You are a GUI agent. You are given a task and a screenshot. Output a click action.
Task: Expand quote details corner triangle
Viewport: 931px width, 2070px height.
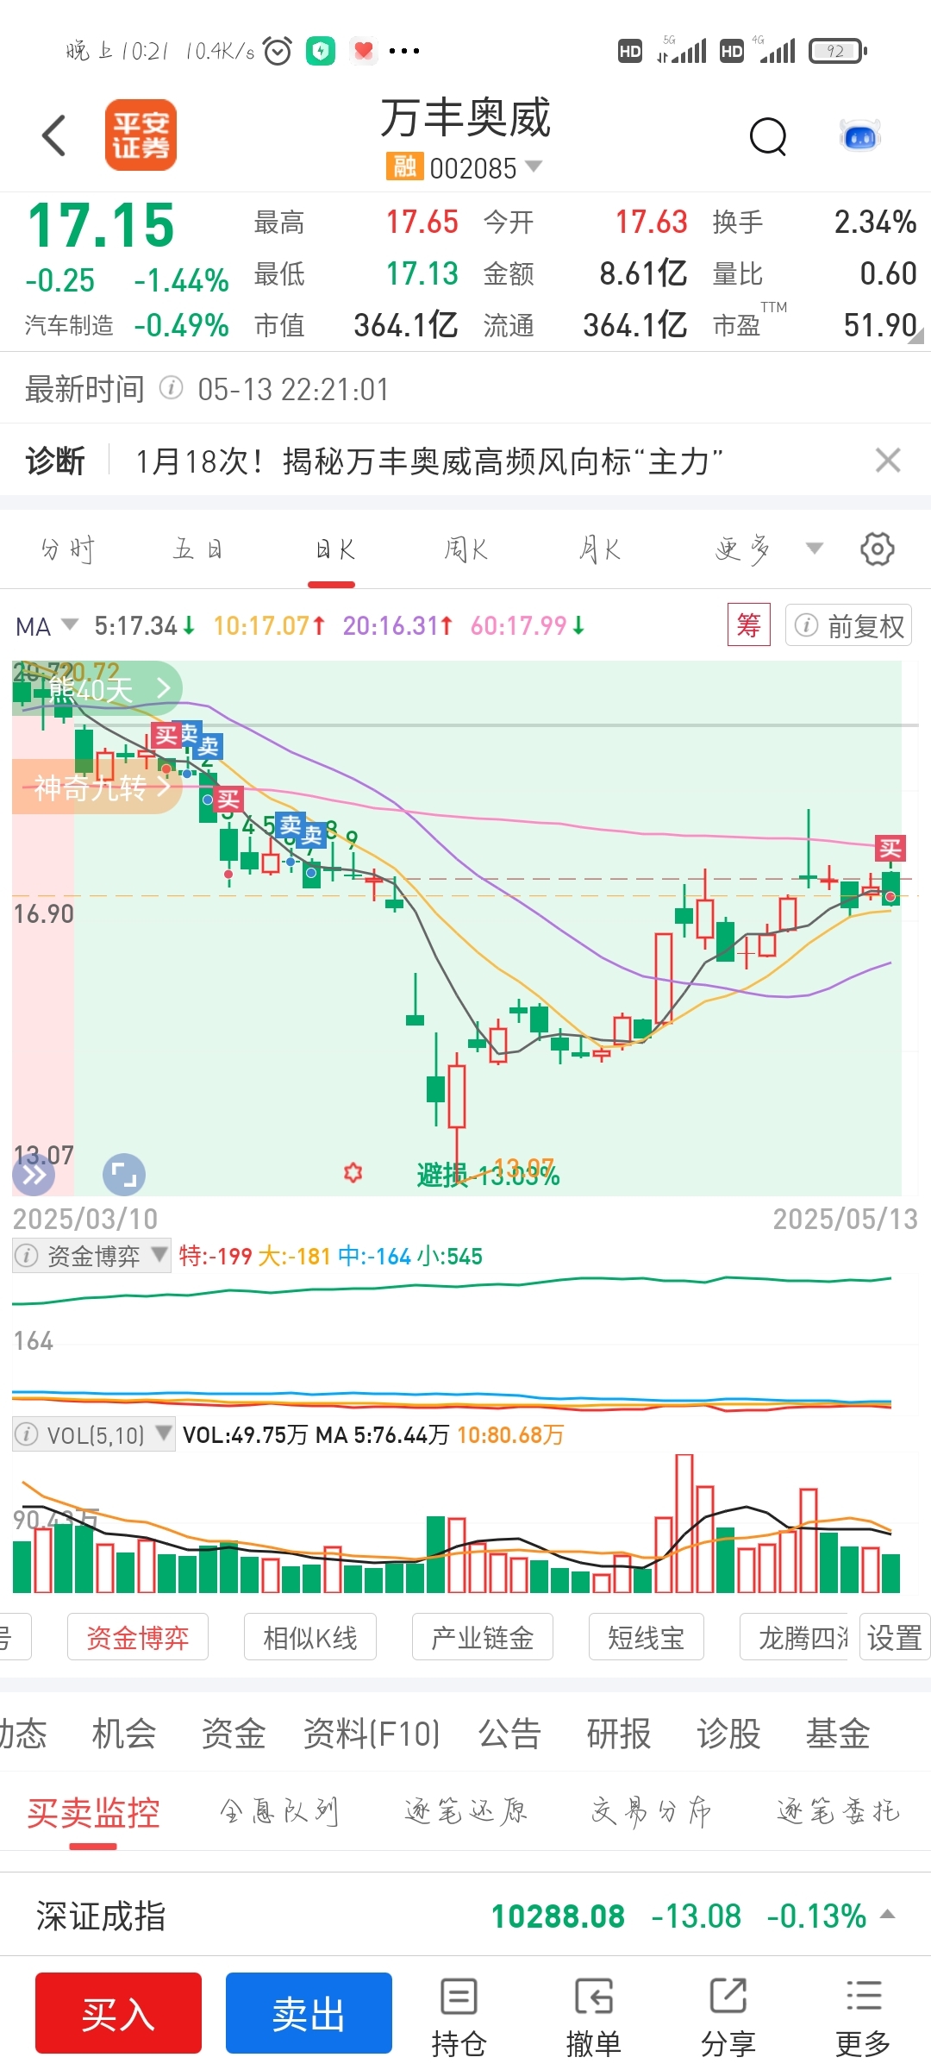tap(915, 336)
